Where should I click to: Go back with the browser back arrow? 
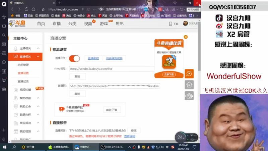coord(12,9)
